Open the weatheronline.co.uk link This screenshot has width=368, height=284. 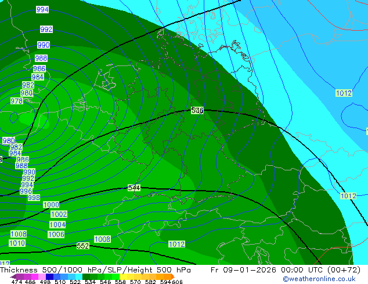point(319,279)
